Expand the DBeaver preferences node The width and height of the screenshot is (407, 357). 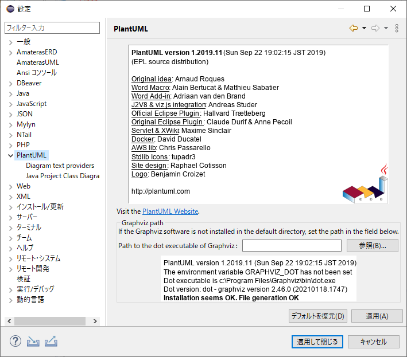[x=10, y=83]
